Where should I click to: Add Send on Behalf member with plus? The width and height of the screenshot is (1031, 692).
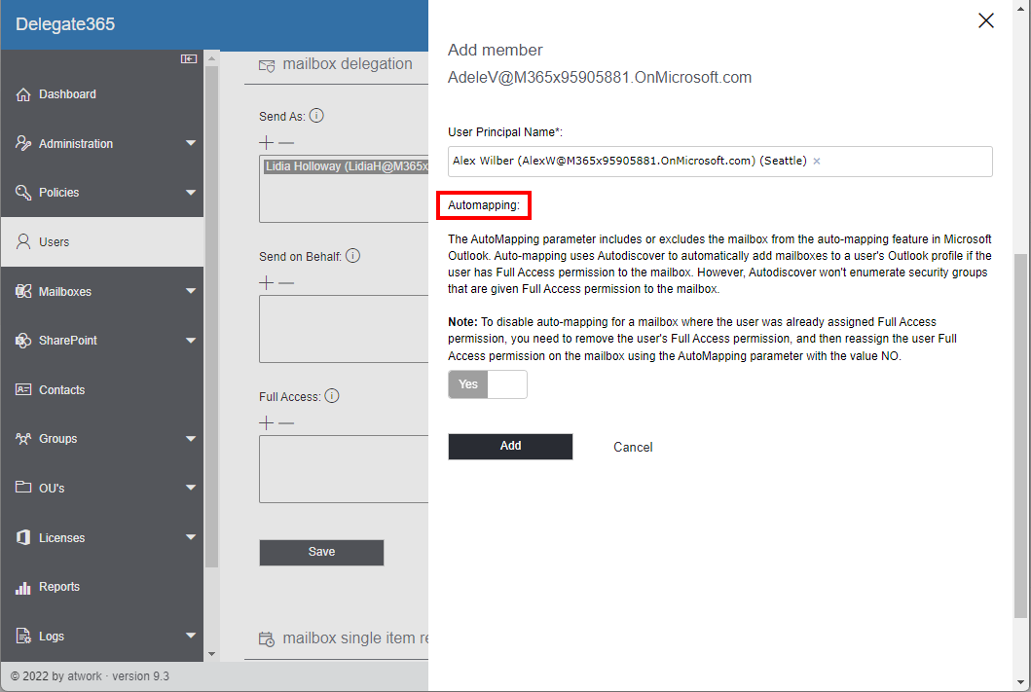(267, 283)
